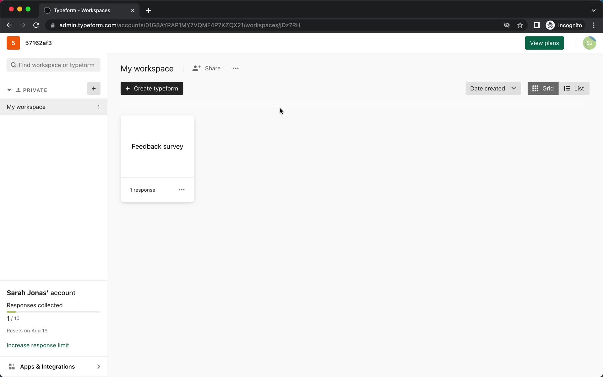Click the three-dot menu on Feedback survey

point(182,189)
